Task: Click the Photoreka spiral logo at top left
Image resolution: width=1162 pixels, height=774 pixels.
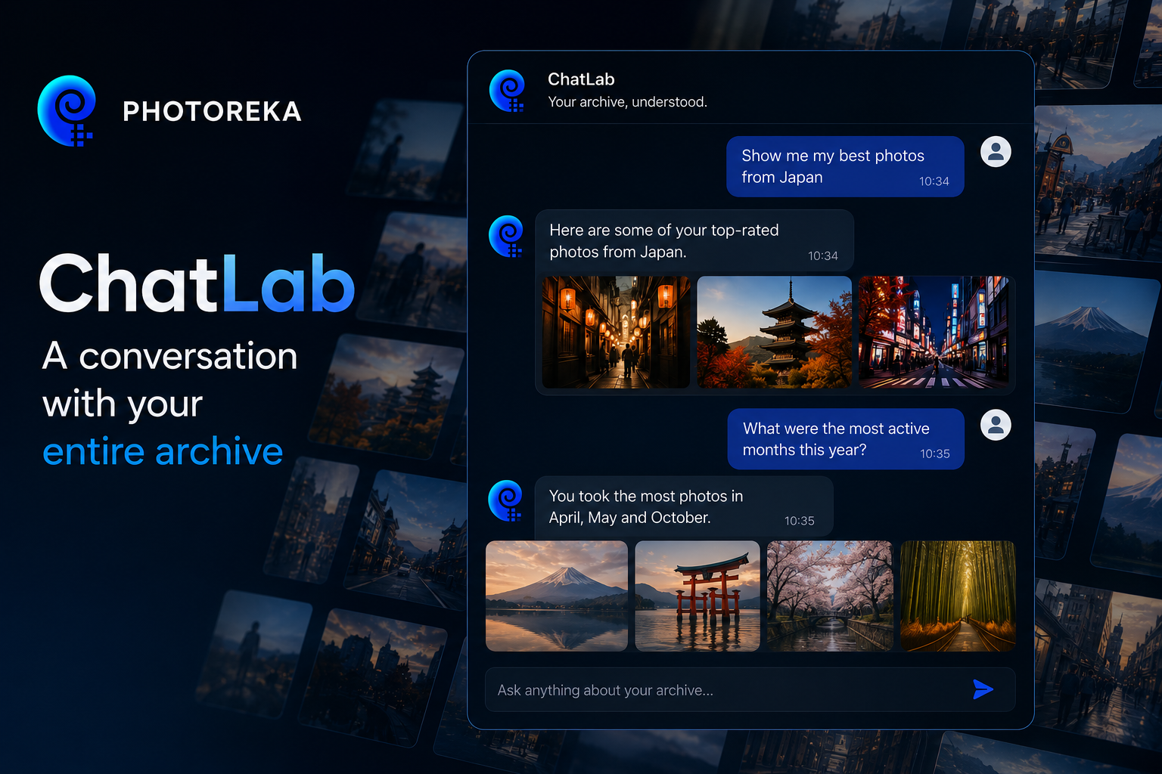Action: coord(66,110)
